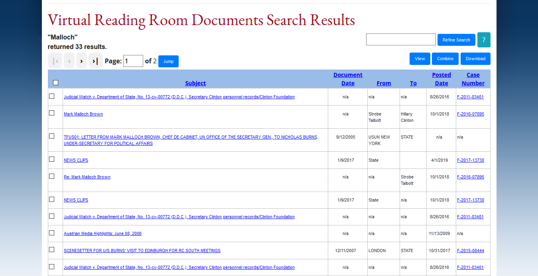Viewport: 538px width, 276px height.
Task: Click the Jump button
Action: (168, 61)
